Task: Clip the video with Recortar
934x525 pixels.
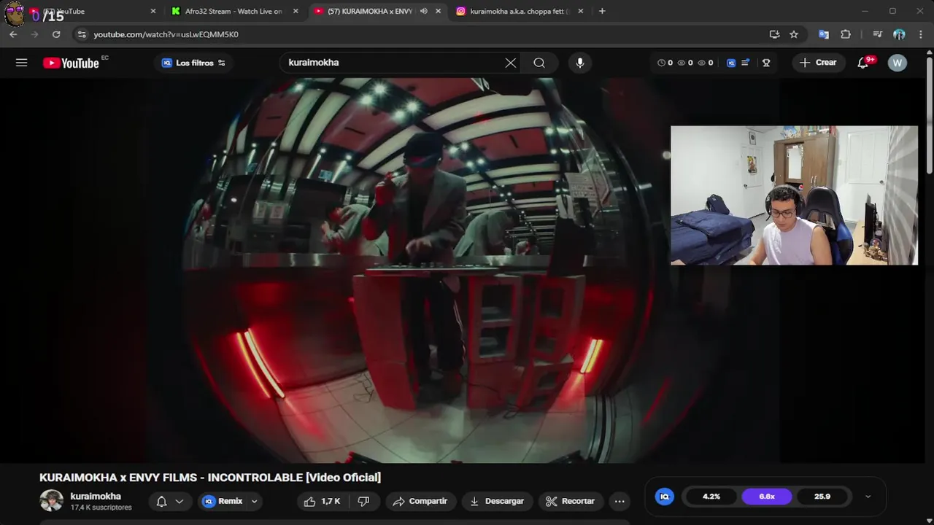Action: [570, 501]
